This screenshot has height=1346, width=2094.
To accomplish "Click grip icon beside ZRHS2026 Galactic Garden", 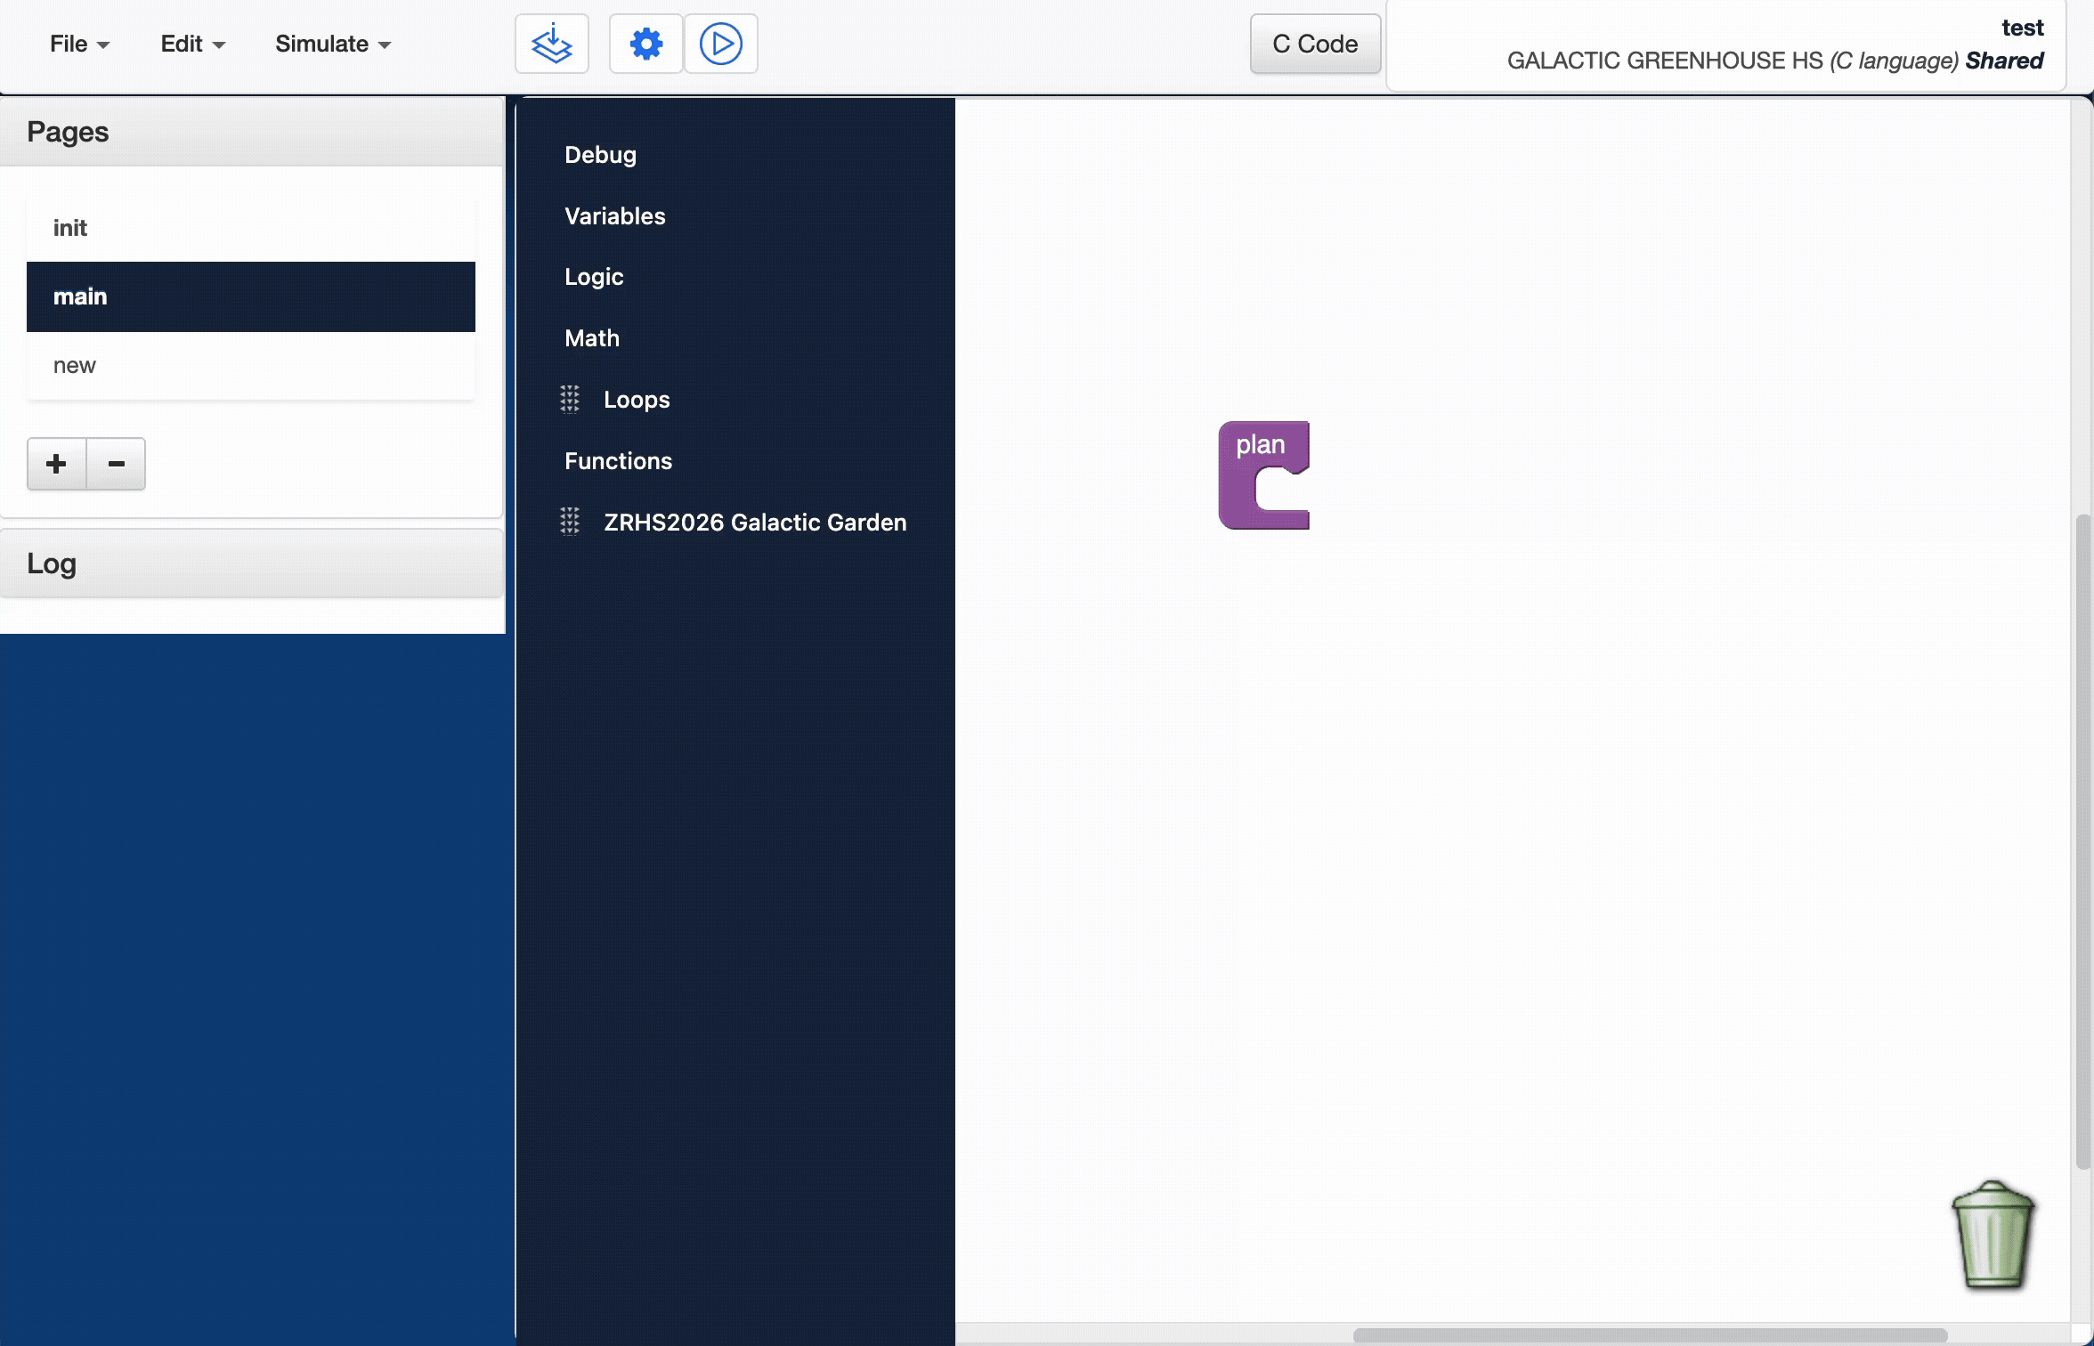I will point(570,522).
